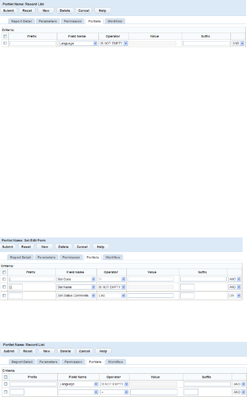Open Language field dropdown in upper Record List

tap(78, 43)
